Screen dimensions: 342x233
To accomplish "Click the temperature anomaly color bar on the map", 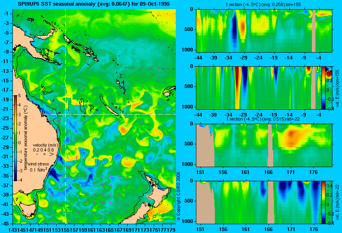I will click(x=15, y=138).
